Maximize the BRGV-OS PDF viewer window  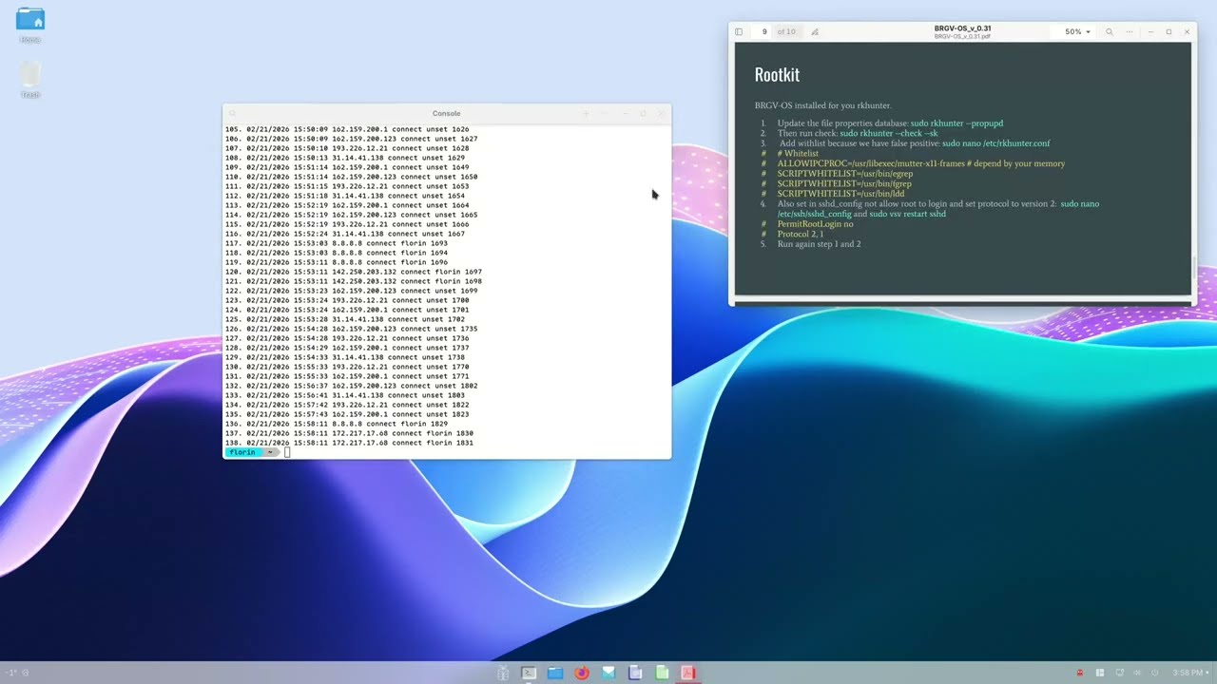1169,31
